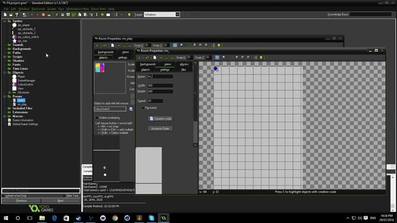Open the Edit menu
The width and height of the screenshot is (397, 223).
(14, 9)
